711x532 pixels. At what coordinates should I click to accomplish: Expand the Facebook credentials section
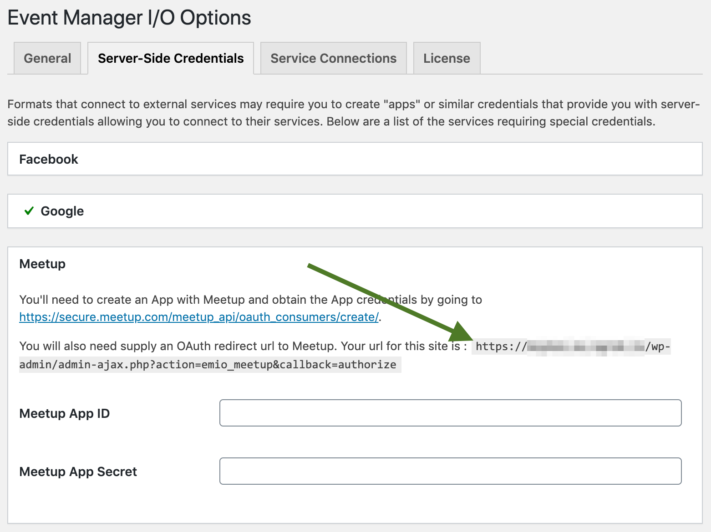pos(48,159)
